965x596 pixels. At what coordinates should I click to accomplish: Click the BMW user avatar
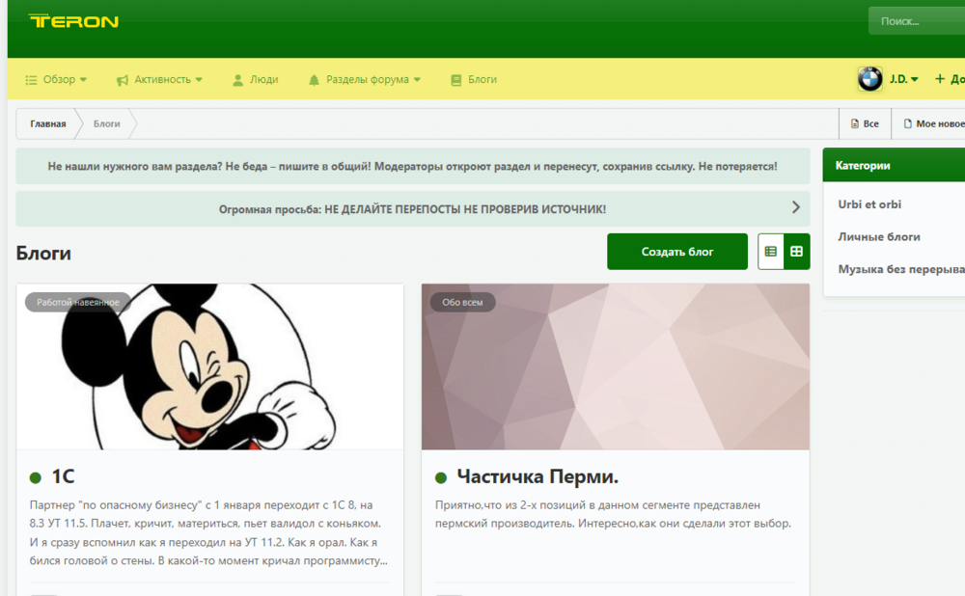[x=869, y=79]
